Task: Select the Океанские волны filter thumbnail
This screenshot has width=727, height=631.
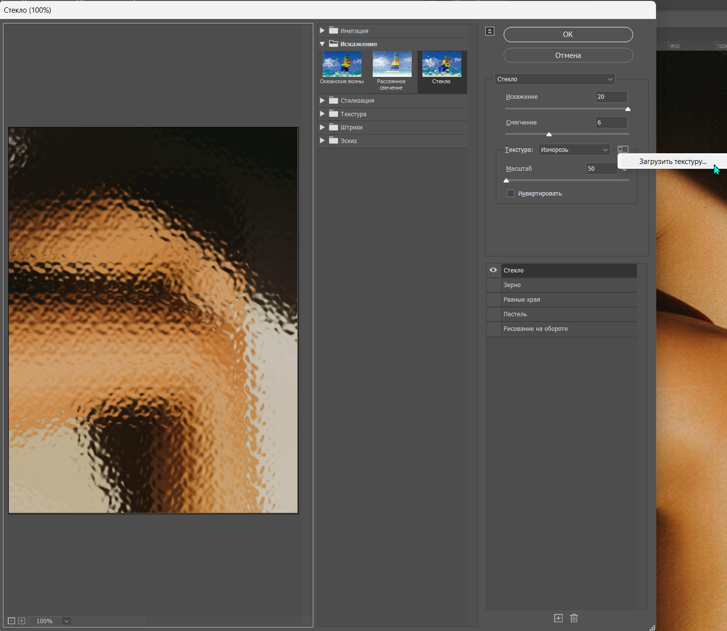Action: (x=342, y=64)
